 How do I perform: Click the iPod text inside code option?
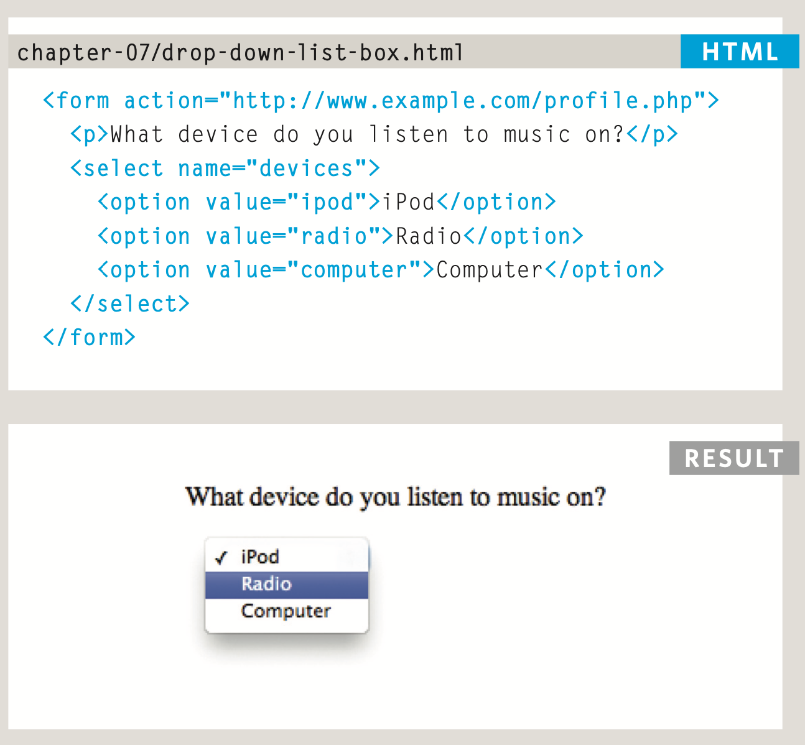(x=408, y=202)
